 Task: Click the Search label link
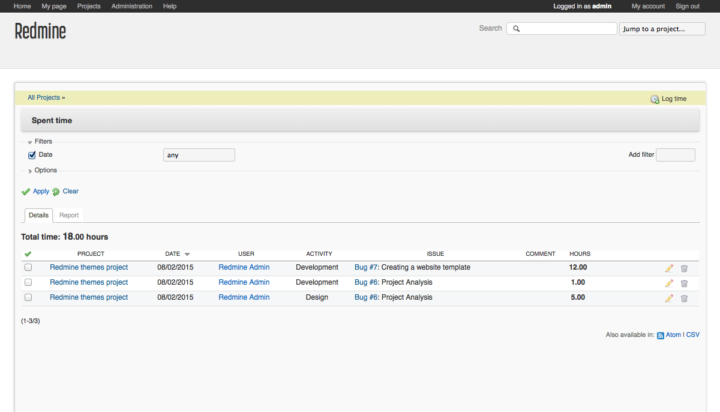[490, 28]
